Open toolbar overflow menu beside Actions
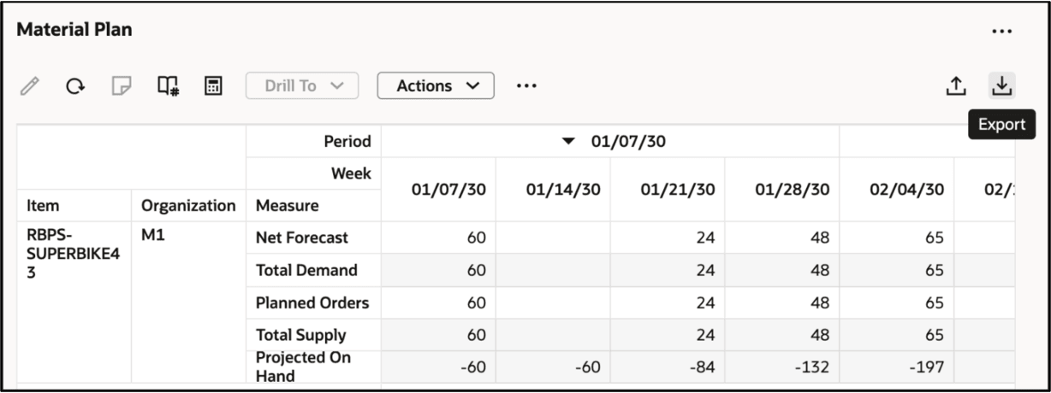 click(x=526, y=85)
